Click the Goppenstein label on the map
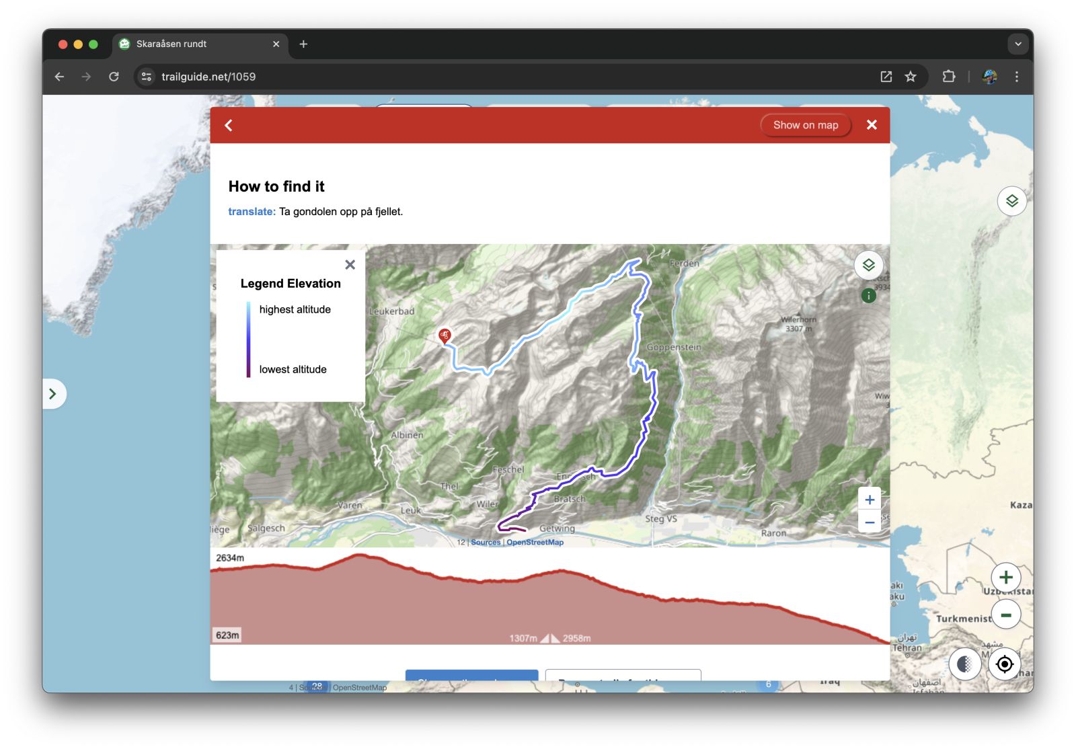Image resolution: width=1076 pixels, height=749 pixels. [674, 348]
